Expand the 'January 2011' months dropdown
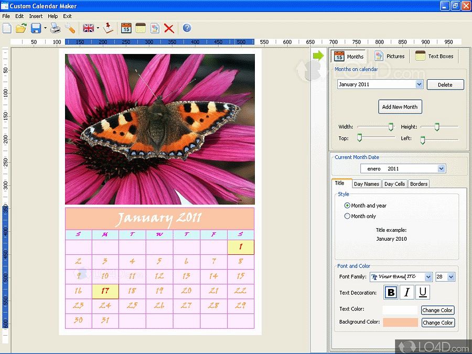 (419, 84)
